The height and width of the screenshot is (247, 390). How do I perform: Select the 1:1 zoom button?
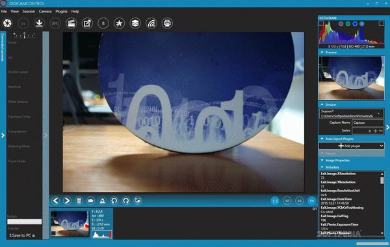(275, 200)
